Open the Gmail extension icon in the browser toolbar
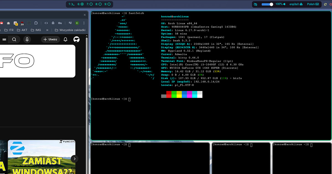Screen dimensions: 332x174 tap(1, 23)
